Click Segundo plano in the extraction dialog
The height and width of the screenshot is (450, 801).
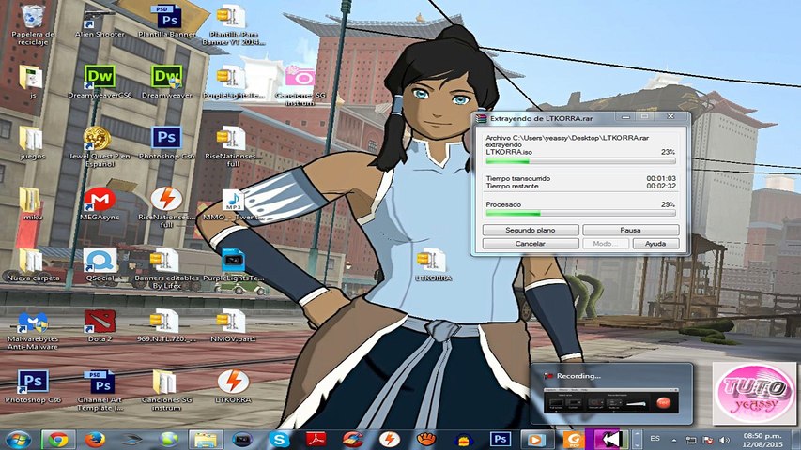(531, 230)
